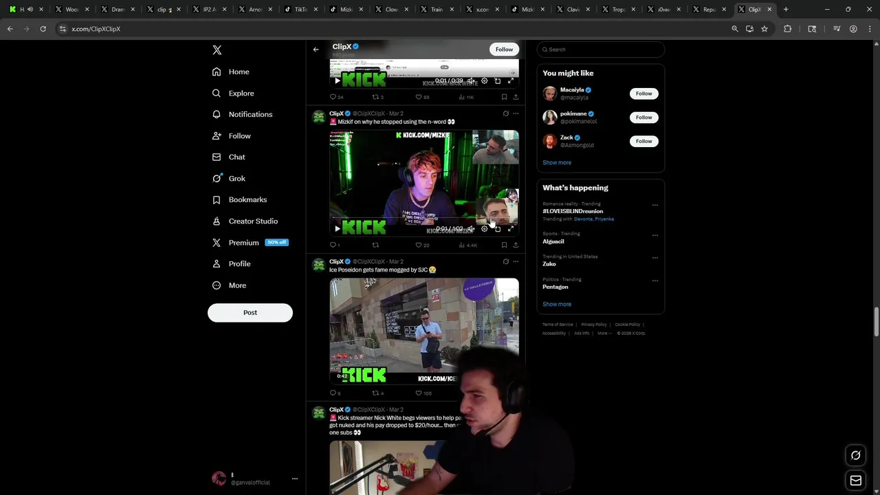This screenshot has width=880, height=495.
Task: Show more under You might like
Action: point(557,163)
